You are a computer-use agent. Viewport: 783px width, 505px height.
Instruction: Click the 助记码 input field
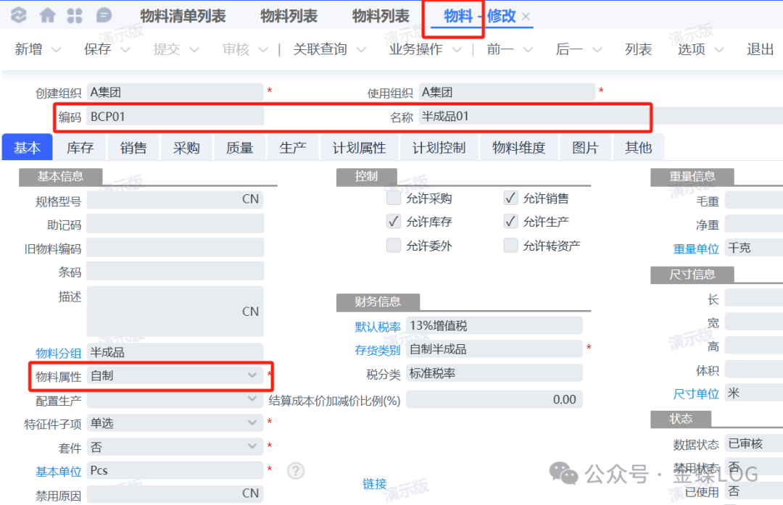[175, 225]
